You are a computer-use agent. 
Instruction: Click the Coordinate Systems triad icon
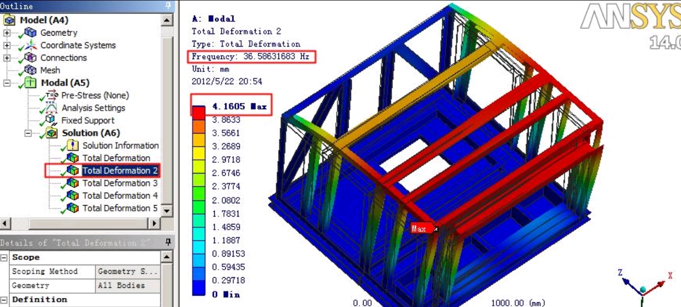(x=31, y=45)
